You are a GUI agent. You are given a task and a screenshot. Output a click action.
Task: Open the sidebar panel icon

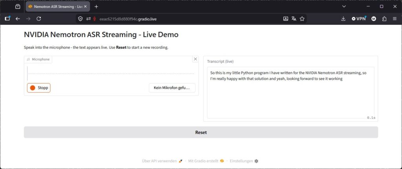tap(7, 19)
